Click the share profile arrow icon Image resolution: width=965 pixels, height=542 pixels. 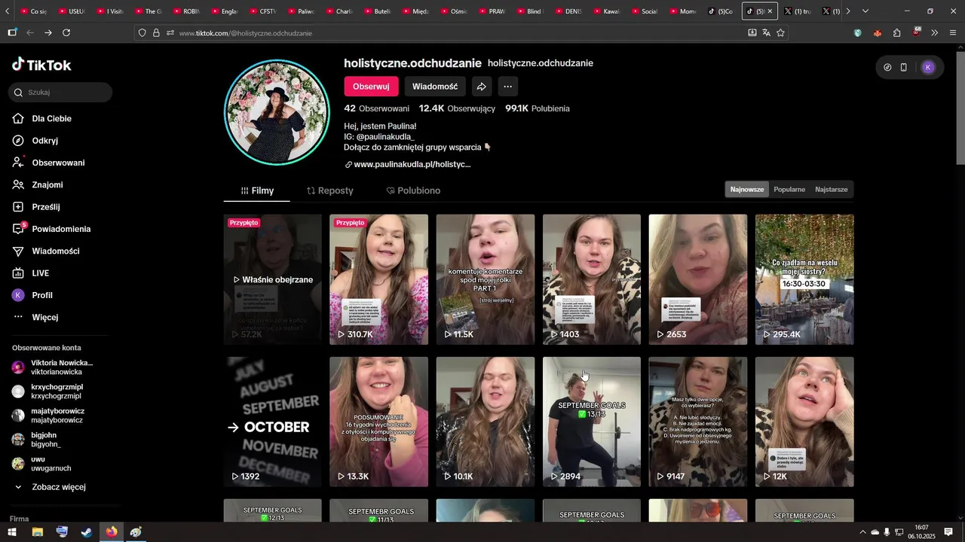click(481, 87)
